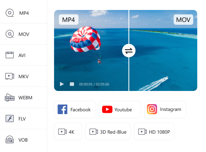206x152 pixels.
Task: Choose the Instagram preset text
Action: [170, 109]
